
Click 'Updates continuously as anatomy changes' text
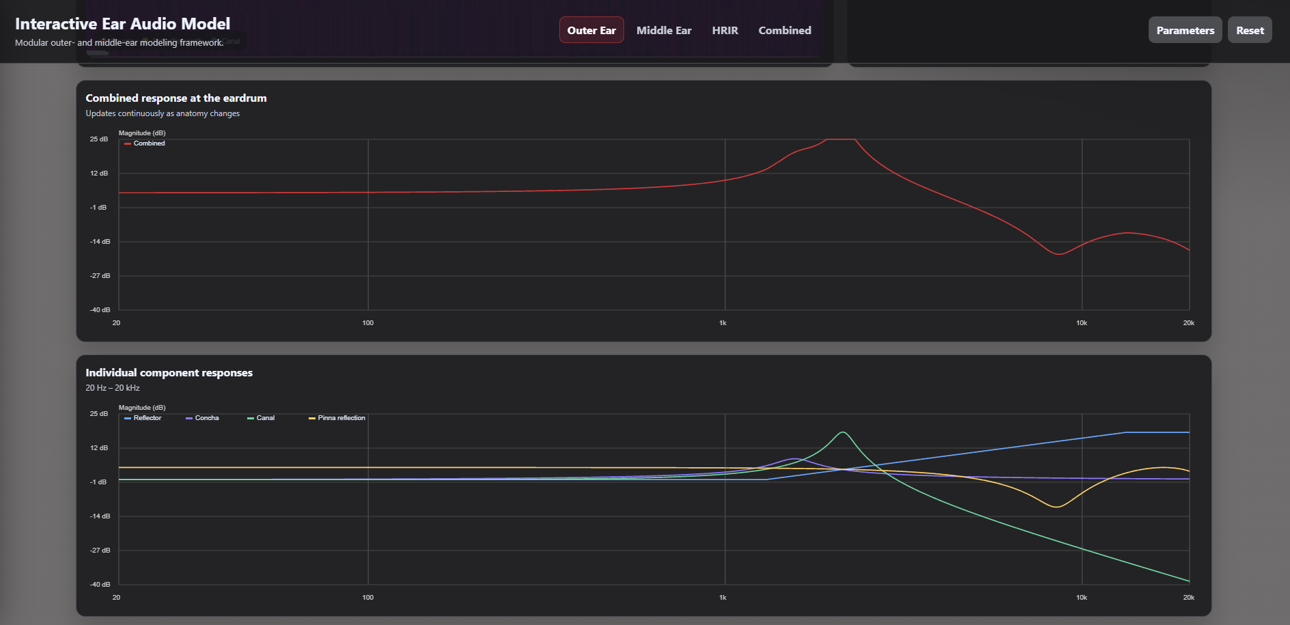click(x=163, y=113)
